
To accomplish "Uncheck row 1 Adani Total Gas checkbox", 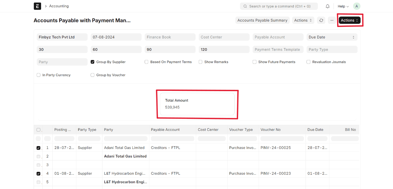I will (38, 148).
